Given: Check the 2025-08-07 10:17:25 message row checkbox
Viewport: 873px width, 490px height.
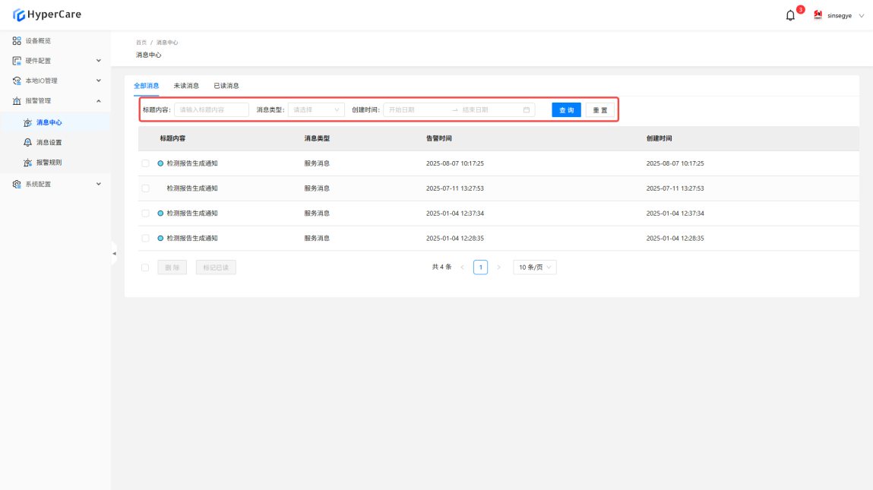Looking at the screenshot, I should point(145,163).
